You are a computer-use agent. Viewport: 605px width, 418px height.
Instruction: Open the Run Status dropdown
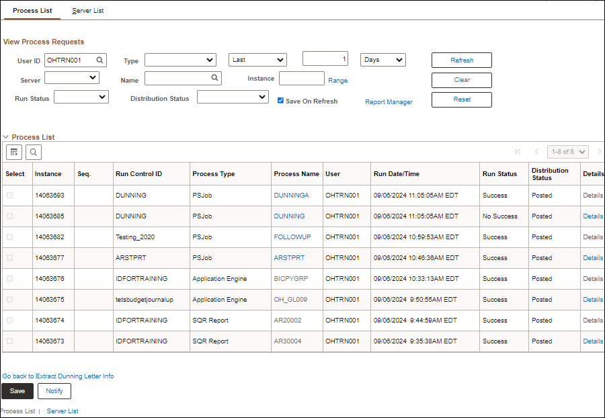tap(81, 97)
